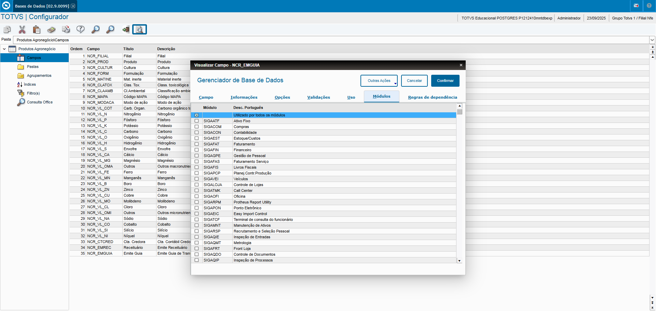This screenshot has height=311, width=656.
Task: Check the SIGAGPE Gestão de Pessoal checkbox
Action: pyautogui.click(x=196, y=156)
